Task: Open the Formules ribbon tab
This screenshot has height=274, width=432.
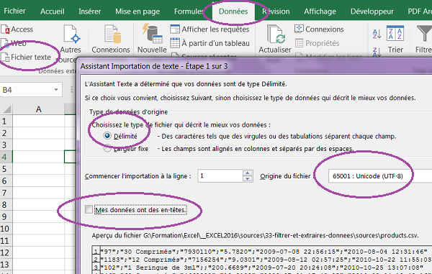Action: 189,12
